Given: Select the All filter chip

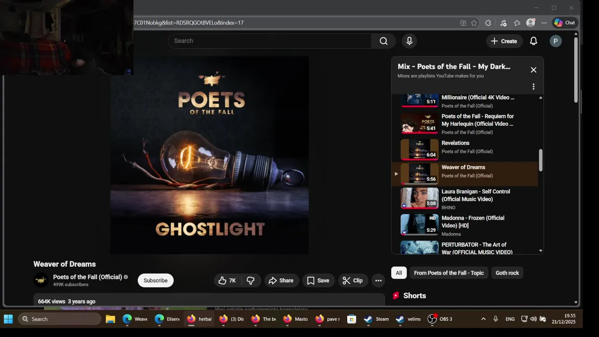Looking at the screenshot, I should click(399, 273).
